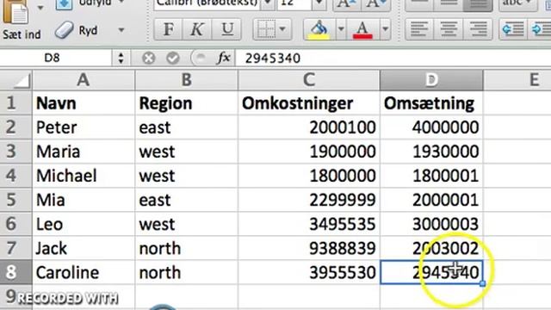
Task: Apply yellow fill color bucket
Action: [x=319, y=29]
